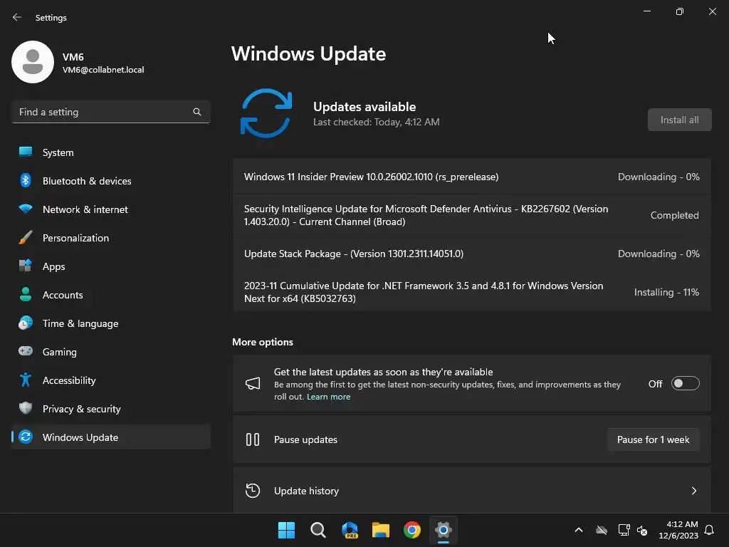Click the muted volume tray icon
The image size is (729, 547).
[643, 530]
